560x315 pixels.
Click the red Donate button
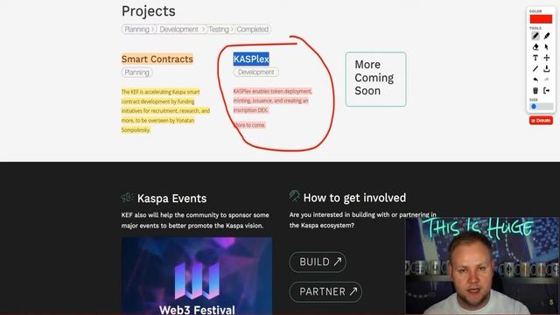pos(541,121)
